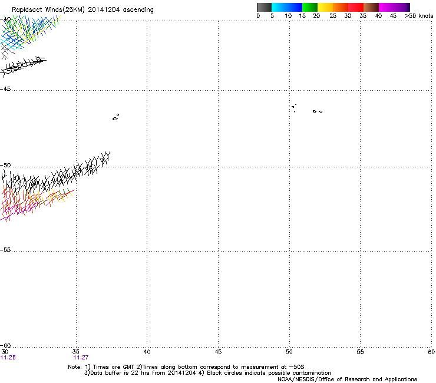Image resolution: width=436 pixels, height=383 pixels.
Task: Click the '-50' latitude axis label
Action: [x=5, y=165]
